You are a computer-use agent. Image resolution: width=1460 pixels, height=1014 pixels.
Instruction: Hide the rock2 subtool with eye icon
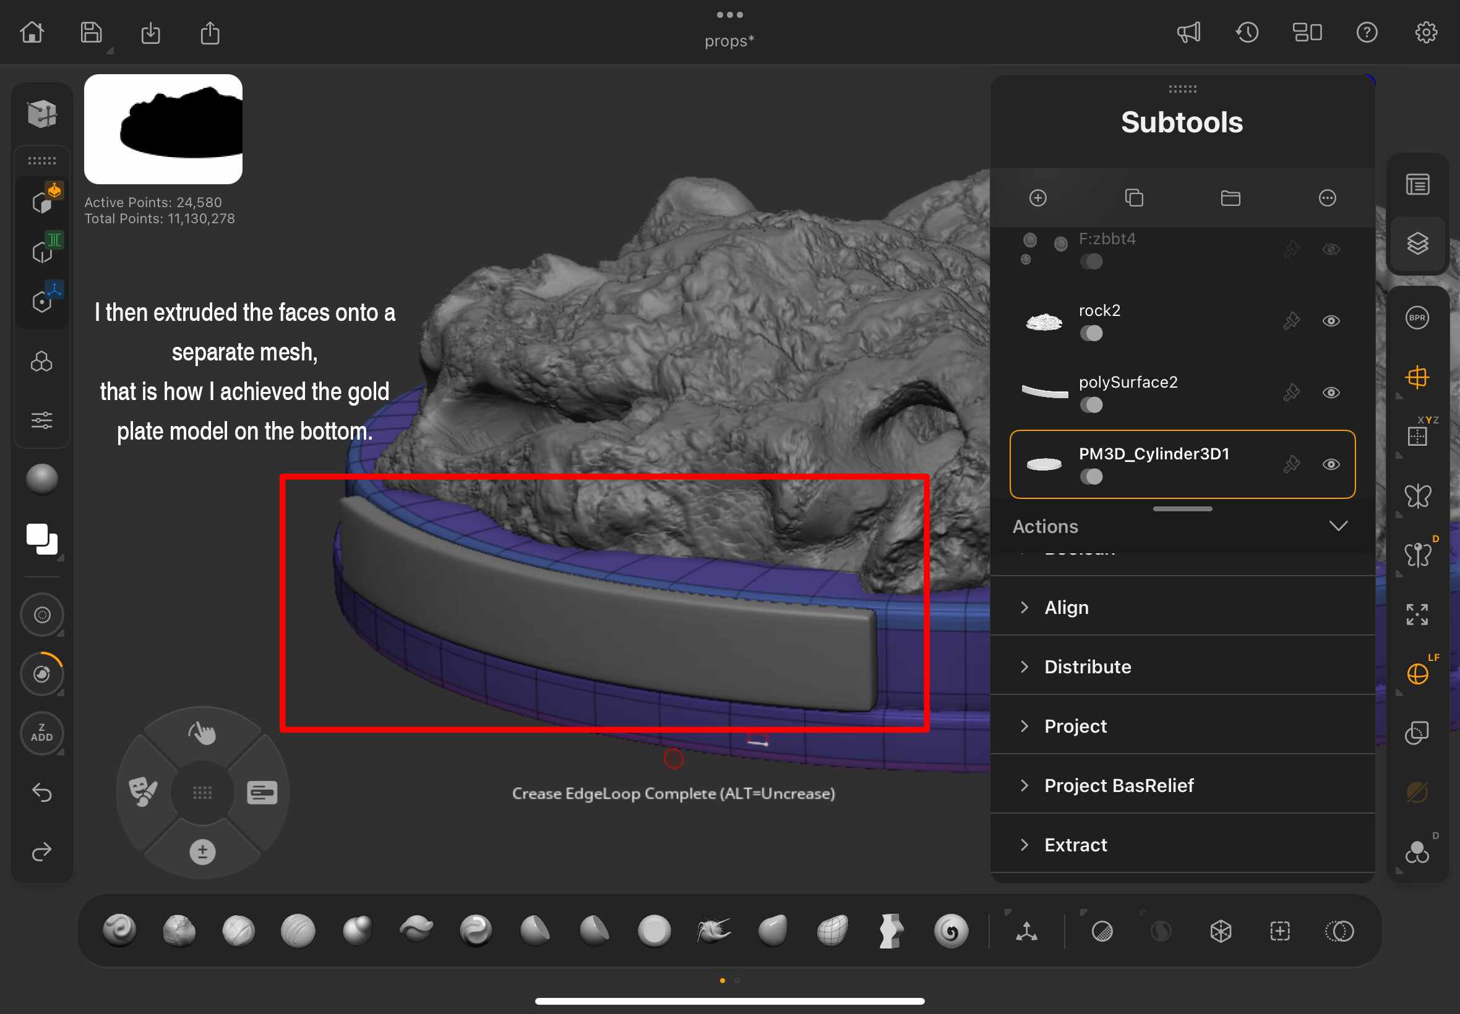(x=1330, y=321)
